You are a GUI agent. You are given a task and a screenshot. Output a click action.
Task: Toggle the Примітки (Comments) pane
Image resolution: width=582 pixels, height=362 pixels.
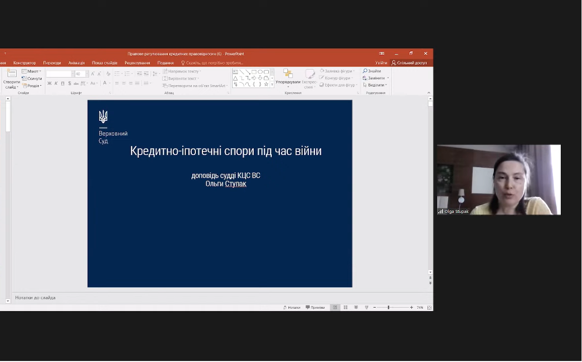(315, 308)
